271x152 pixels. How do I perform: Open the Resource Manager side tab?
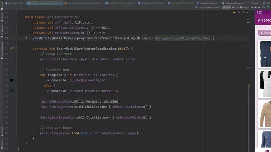click(x=2, y=50)
